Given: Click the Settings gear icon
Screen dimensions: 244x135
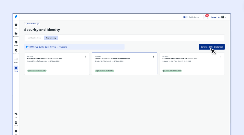Looking at the screenshot, I should click(16, 68).
